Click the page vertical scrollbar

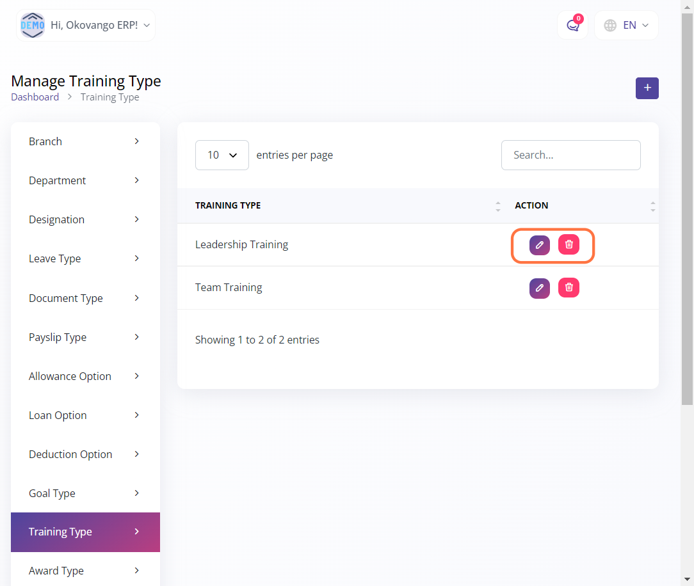click(x=686, y=211)
